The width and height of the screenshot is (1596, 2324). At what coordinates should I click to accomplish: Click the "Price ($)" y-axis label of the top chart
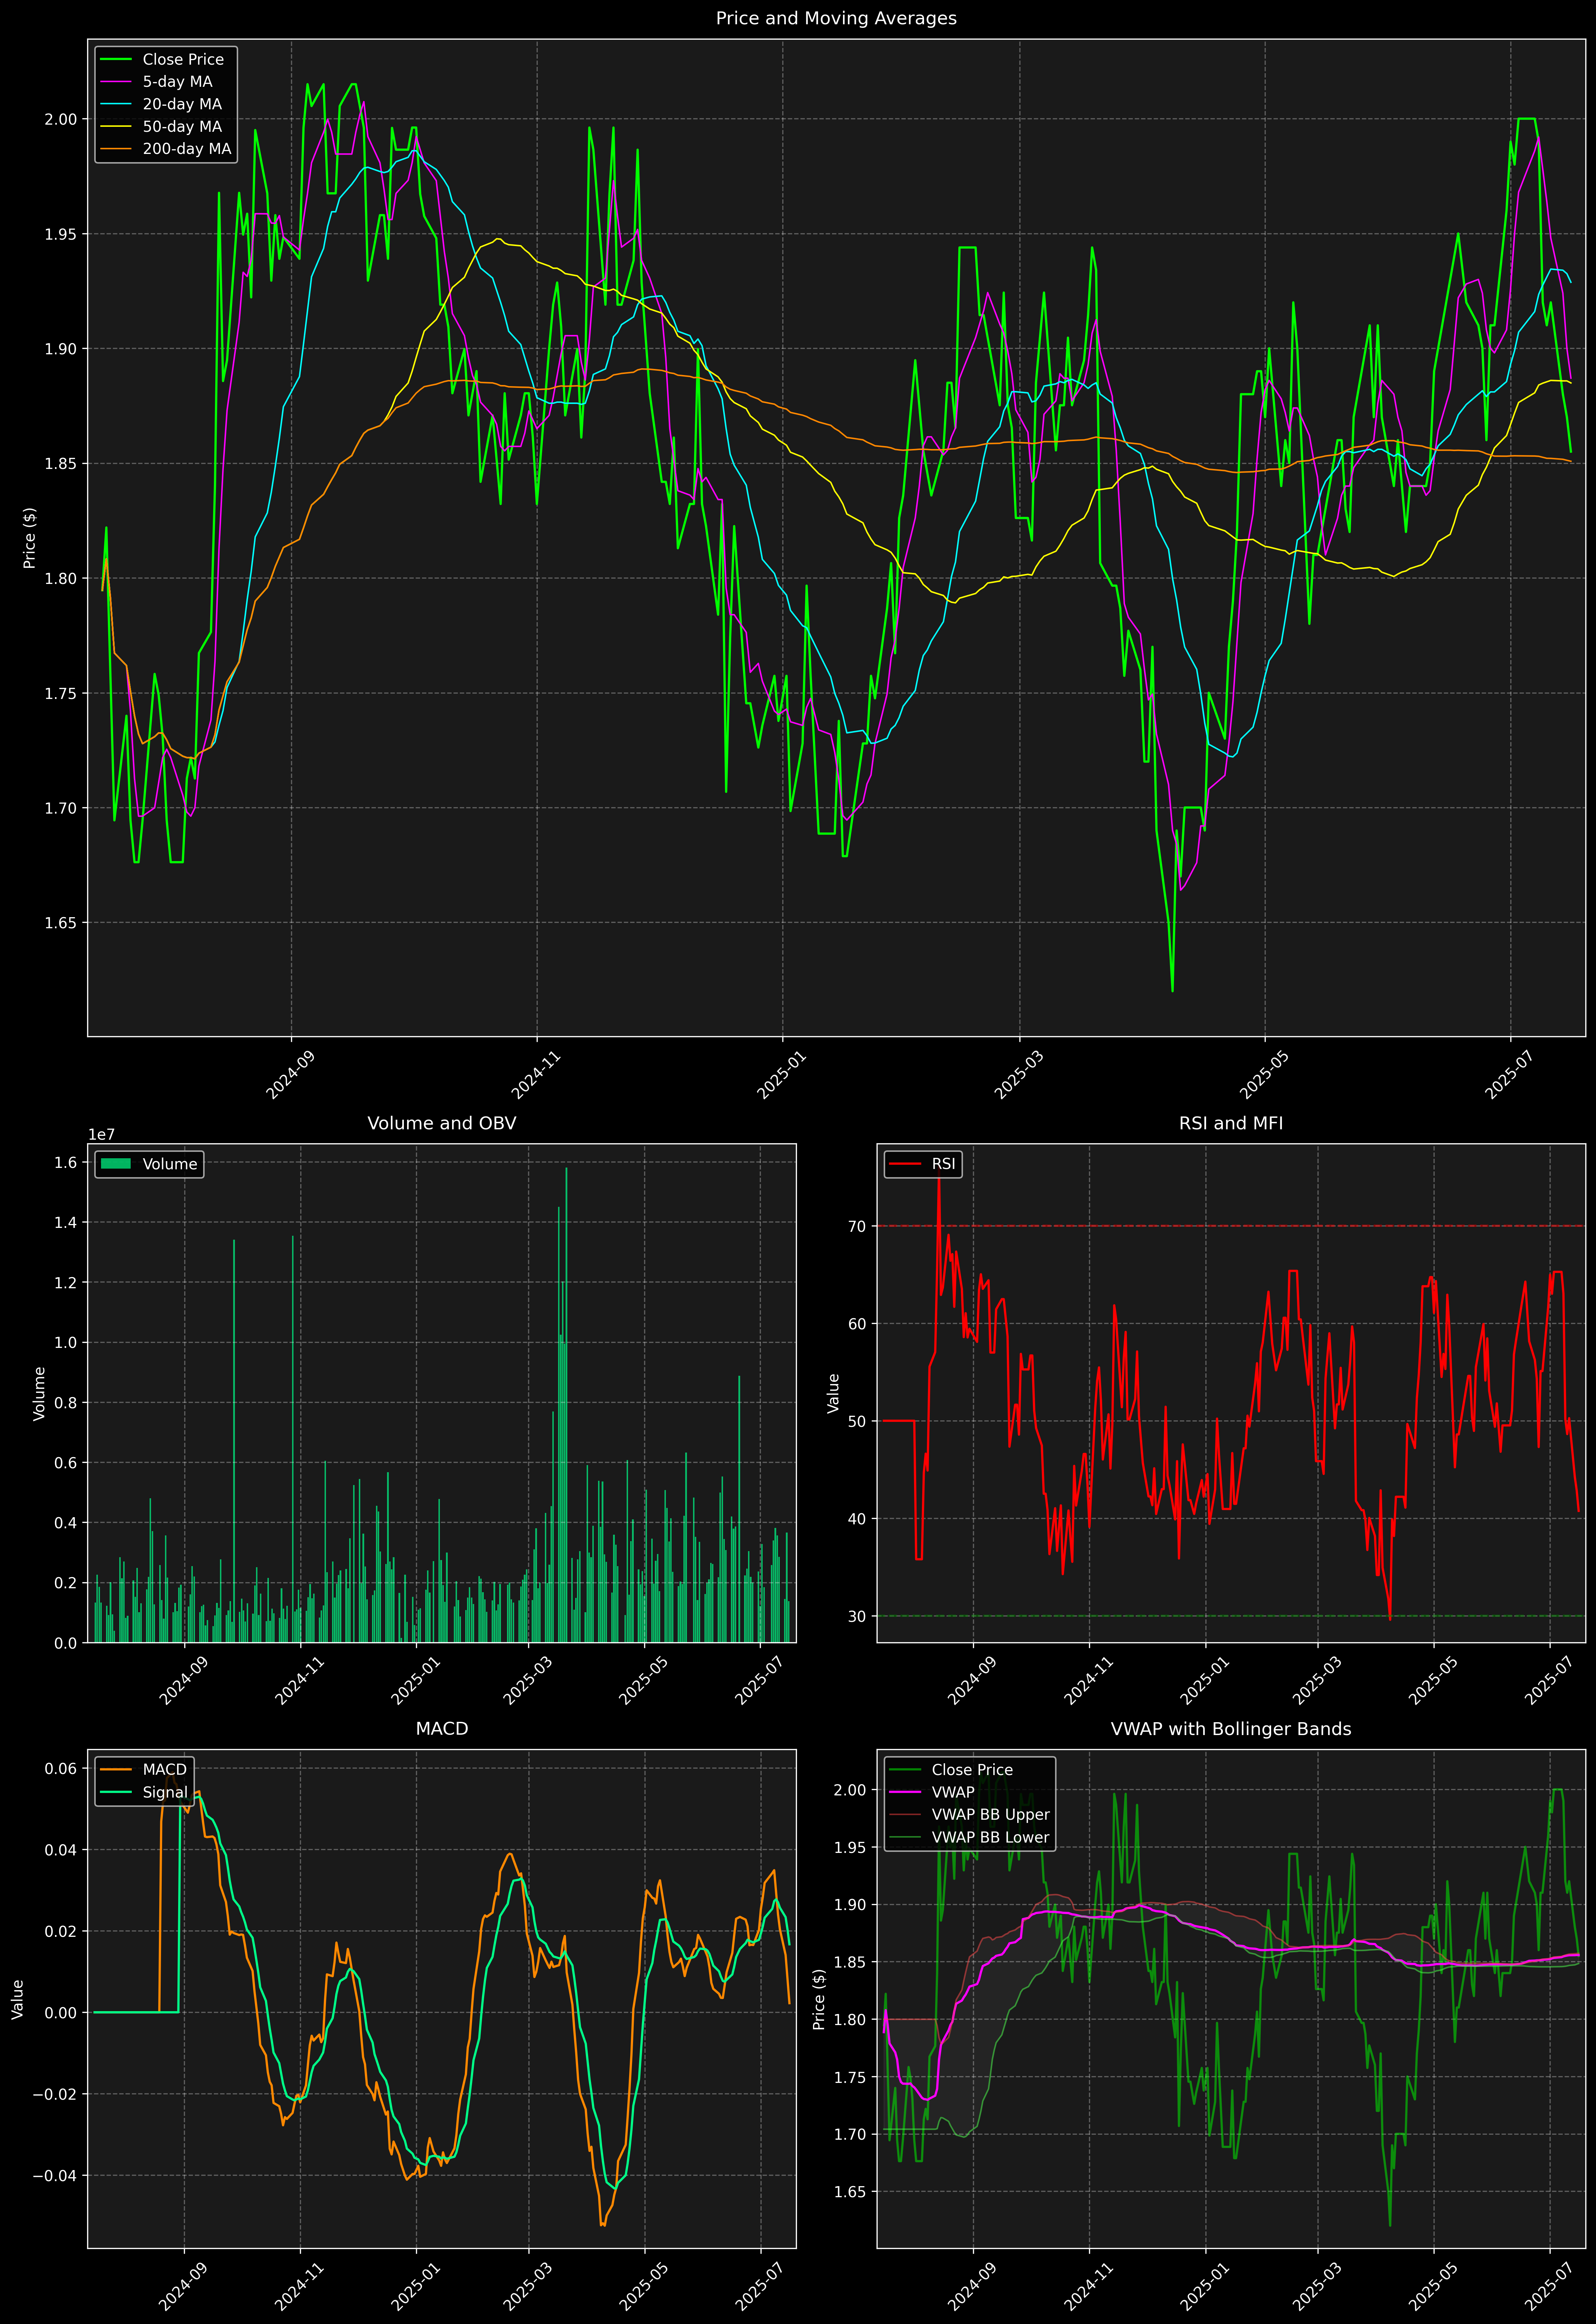[x=30, y=537]
